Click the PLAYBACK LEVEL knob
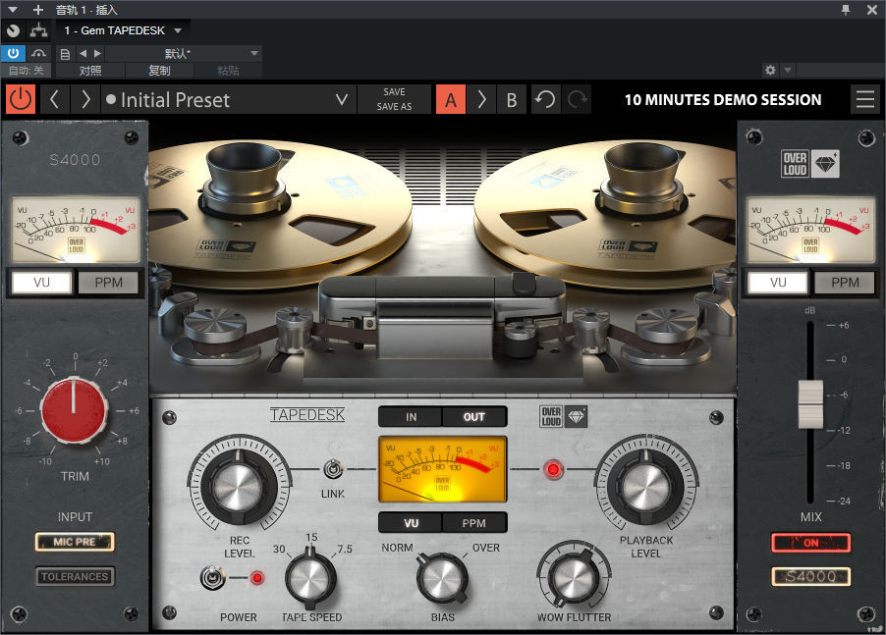 pos(646,486)
